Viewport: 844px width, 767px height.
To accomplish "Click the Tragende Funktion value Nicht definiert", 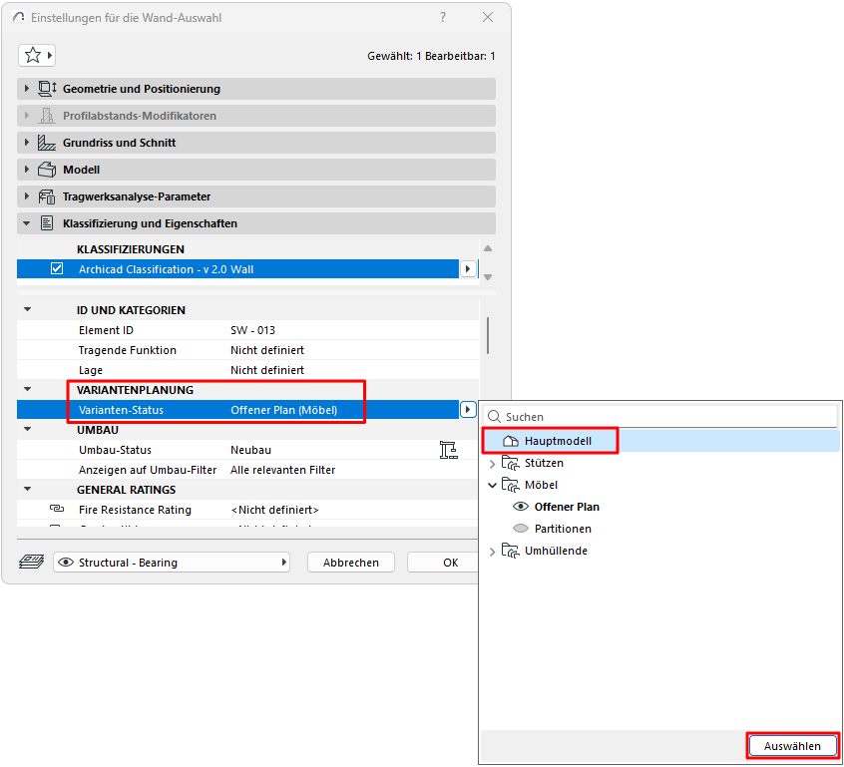I will coord(267,350).
